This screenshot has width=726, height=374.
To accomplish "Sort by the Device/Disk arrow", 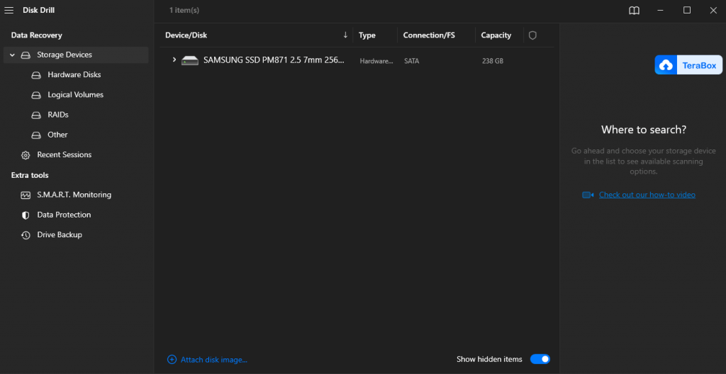I will (345, 35).
